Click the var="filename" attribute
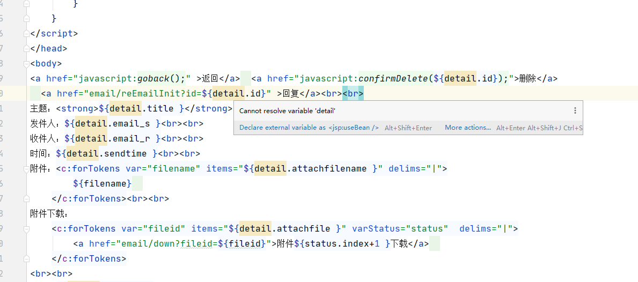Viewport: 638px width, 282px height. [x=163, y=169]
